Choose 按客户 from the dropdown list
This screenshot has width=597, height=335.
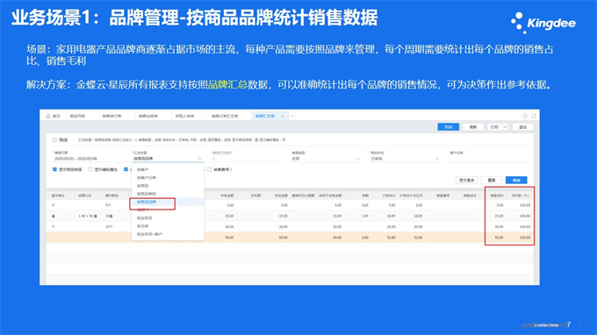coord(168,169)
